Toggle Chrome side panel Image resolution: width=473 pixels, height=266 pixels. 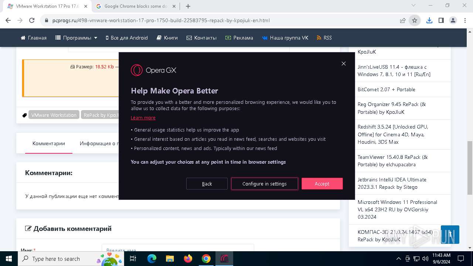coord(441,20)
